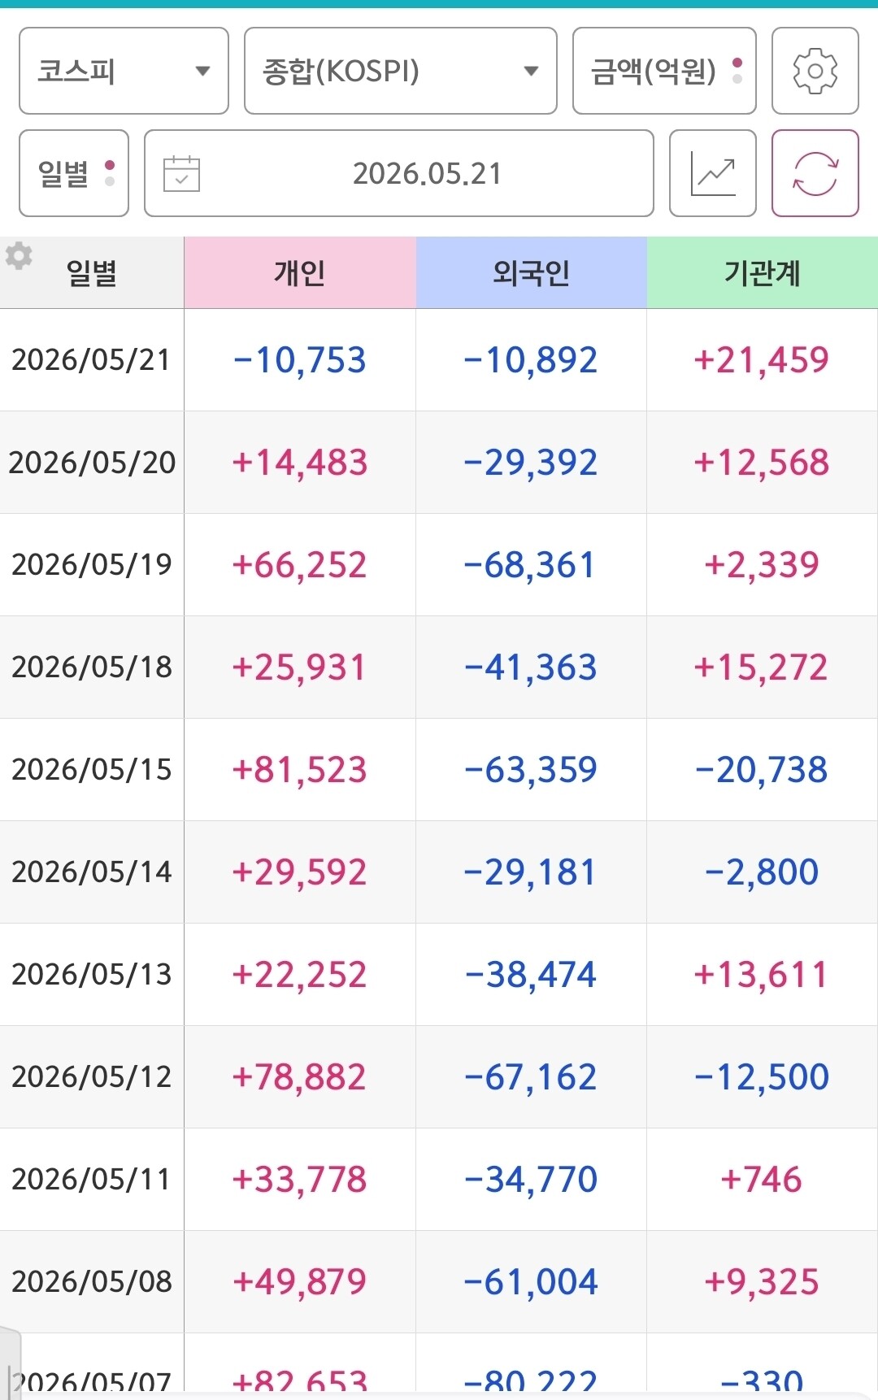Select the 2026.05.21 date field
Viewport: 878px width, 1400px height.
398,173
